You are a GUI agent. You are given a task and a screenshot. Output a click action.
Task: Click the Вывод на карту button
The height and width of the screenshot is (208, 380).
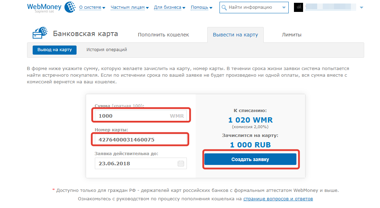point(54,50)
